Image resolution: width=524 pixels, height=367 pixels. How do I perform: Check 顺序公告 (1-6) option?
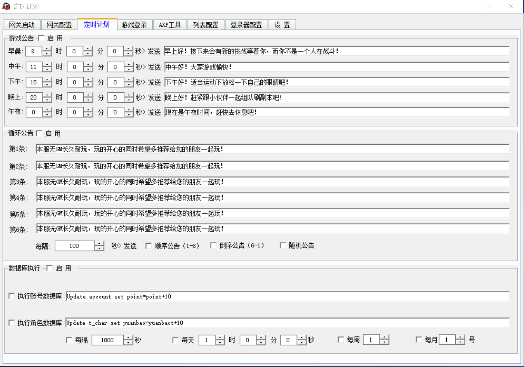(x=149, y=246)
